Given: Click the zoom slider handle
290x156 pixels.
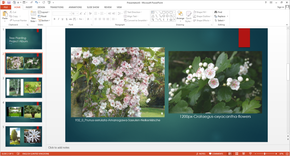Looking at the screenshot, I should (265, 154).
